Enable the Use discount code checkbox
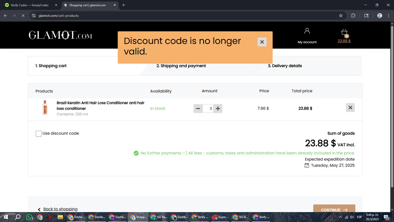This screenshot has width=394, height=222. pyautogui.click(x=39, y=134)
